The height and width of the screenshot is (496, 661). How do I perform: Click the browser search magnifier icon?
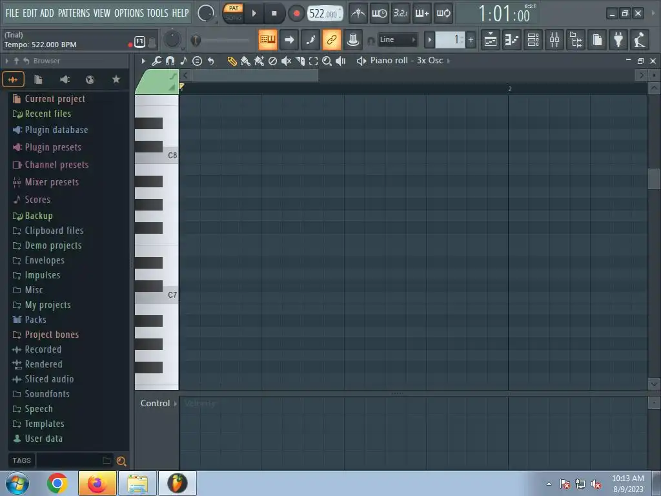pos(121,461)
